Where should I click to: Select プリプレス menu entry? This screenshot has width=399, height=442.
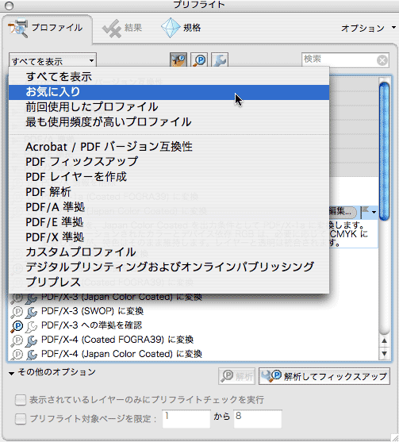coord(169,282)
